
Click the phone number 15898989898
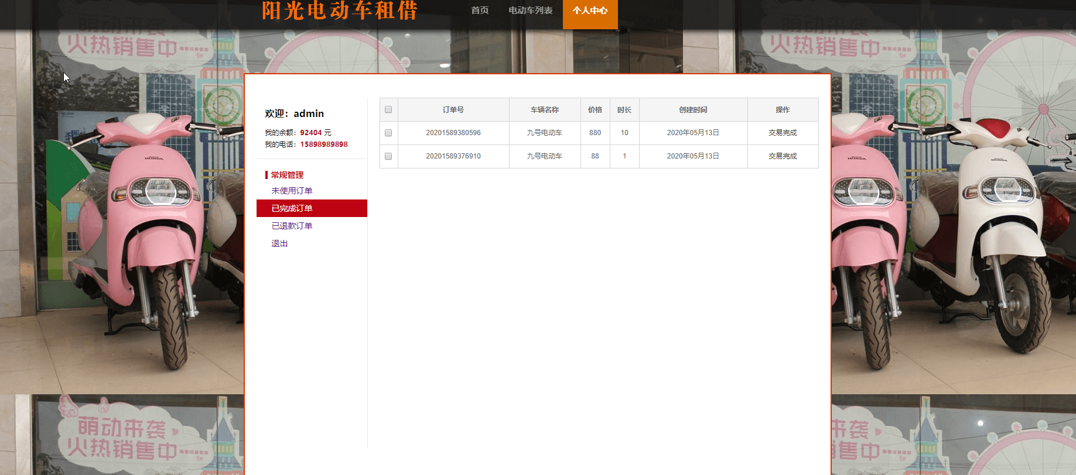[x=324, y=144]
